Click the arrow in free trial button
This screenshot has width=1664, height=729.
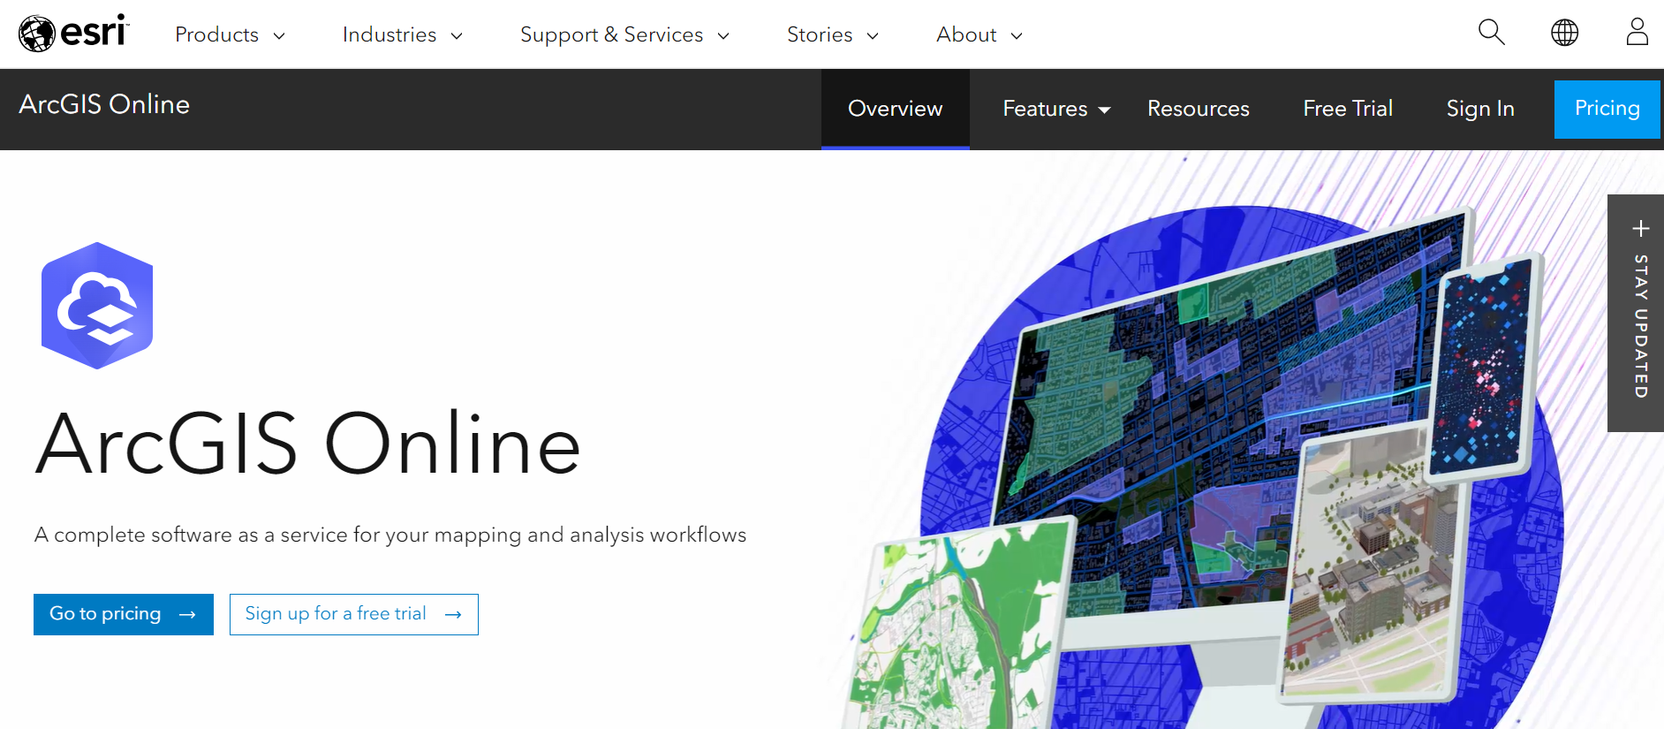[x=453, y=615]
